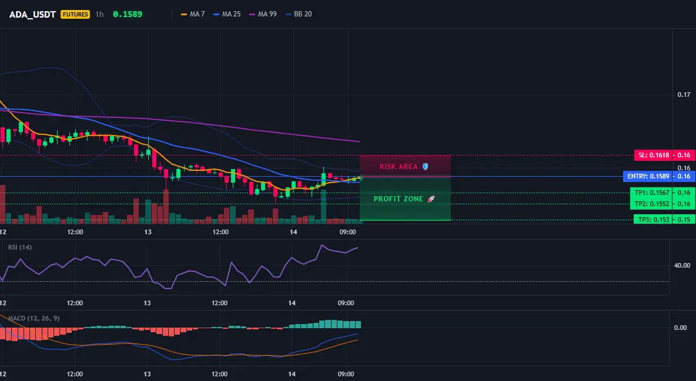This screenshot has width=696, height=381.
Task: Click the 09:00 time label under the RSI panel
Action: [346, 303]
